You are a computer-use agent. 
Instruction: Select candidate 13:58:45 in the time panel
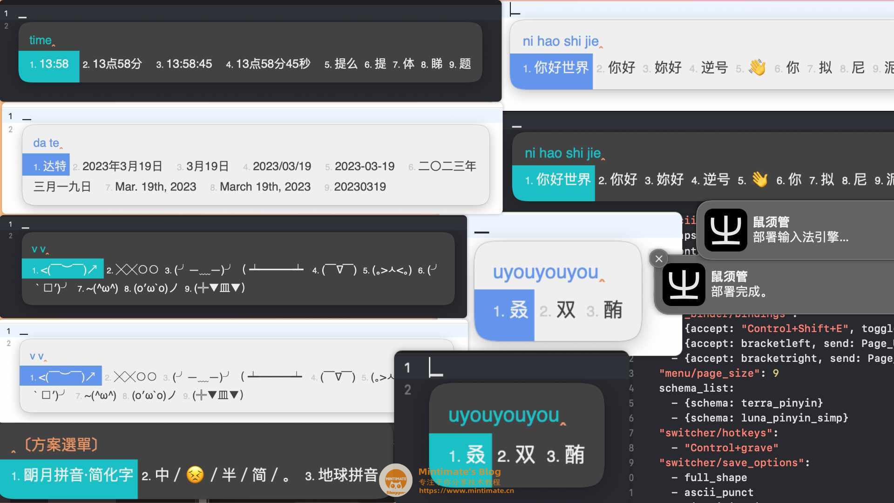tap(189, 64)
